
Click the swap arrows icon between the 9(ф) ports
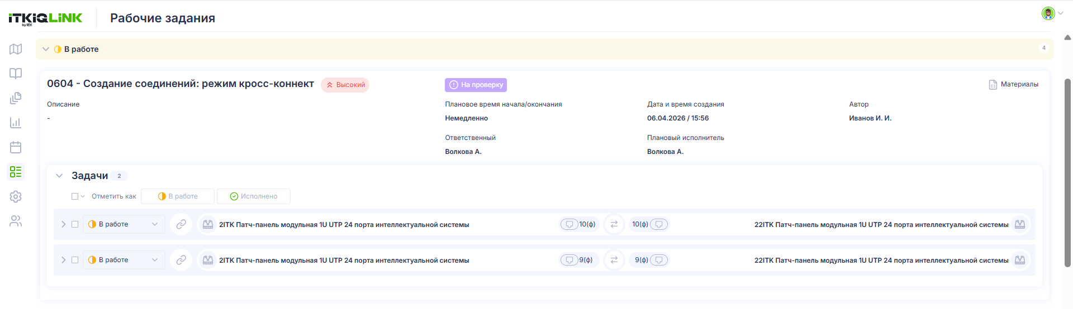[x=614, y=260]
